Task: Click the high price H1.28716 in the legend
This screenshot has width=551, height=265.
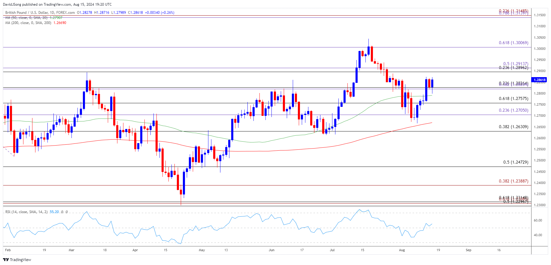Action: click(x=102, y=13)
